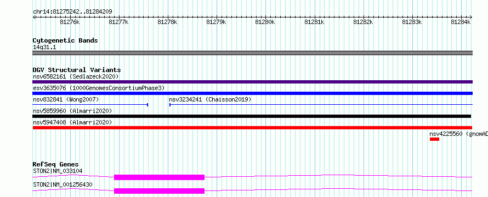Open the nsv4225560 gnomAD label
The height and width of the screenshot is (197, 488).
pyautogui.click(x=459, y=134)
